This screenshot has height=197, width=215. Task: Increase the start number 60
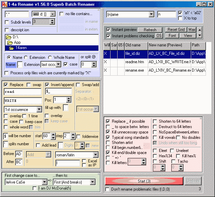point(53,134)
